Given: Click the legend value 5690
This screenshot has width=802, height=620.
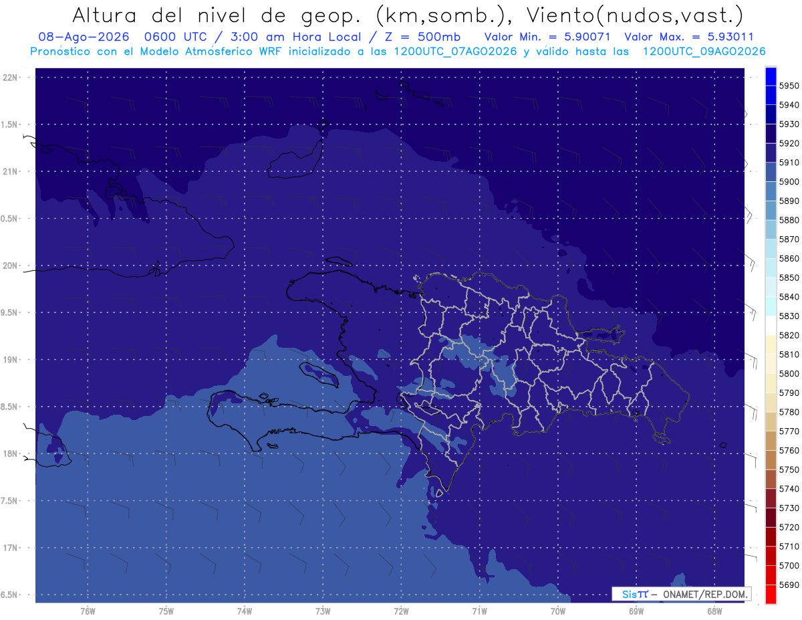Looking at the screenshot, I should pyautogui.click(x=789, y=585).
